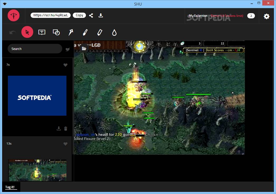This screenshot has height=194, width=276.
Task: Copy the screenshot link
Action: pyautogui.click(x=79, y=15)
